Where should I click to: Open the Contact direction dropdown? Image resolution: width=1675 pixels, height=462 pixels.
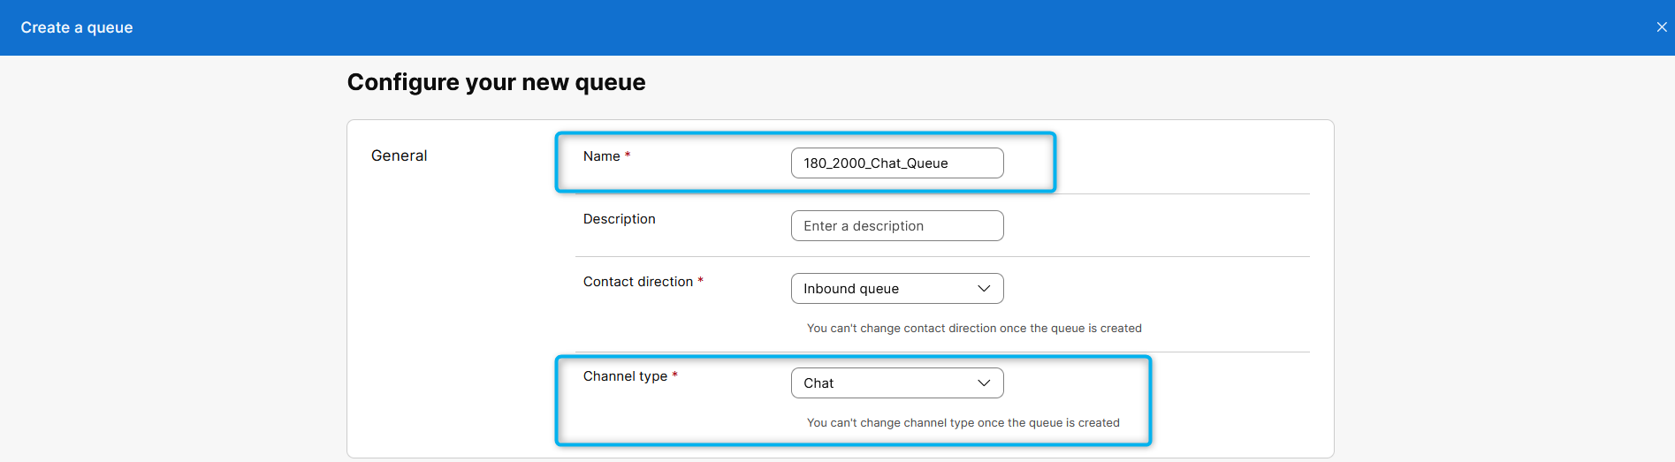(884, 289)
